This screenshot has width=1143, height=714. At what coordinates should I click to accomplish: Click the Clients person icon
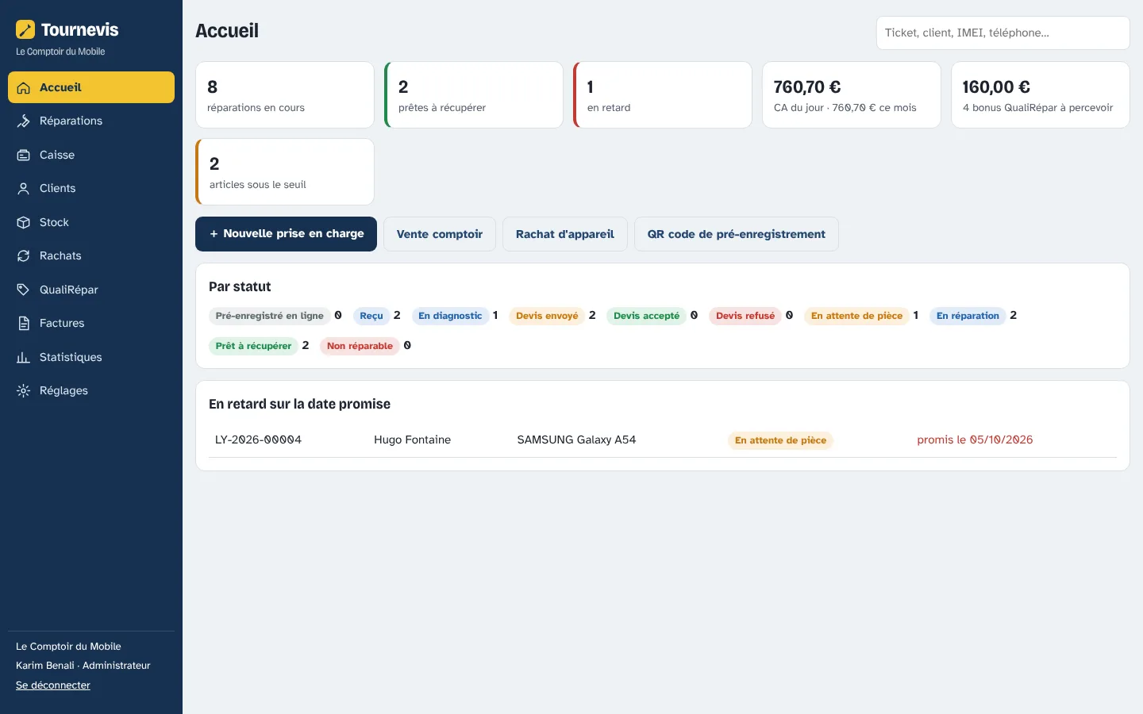coord(24,189)
